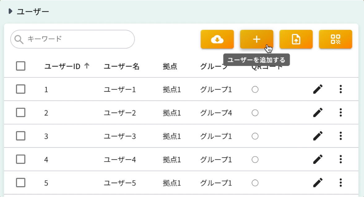The image size is (364, 197).
Task: Open the QR code icon at the toolbar's right end
Action: (x=336, y=39)
